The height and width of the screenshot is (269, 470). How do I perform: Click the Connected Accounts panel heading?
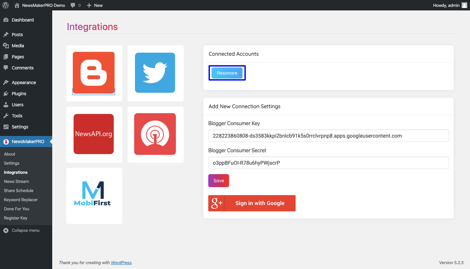234,54
